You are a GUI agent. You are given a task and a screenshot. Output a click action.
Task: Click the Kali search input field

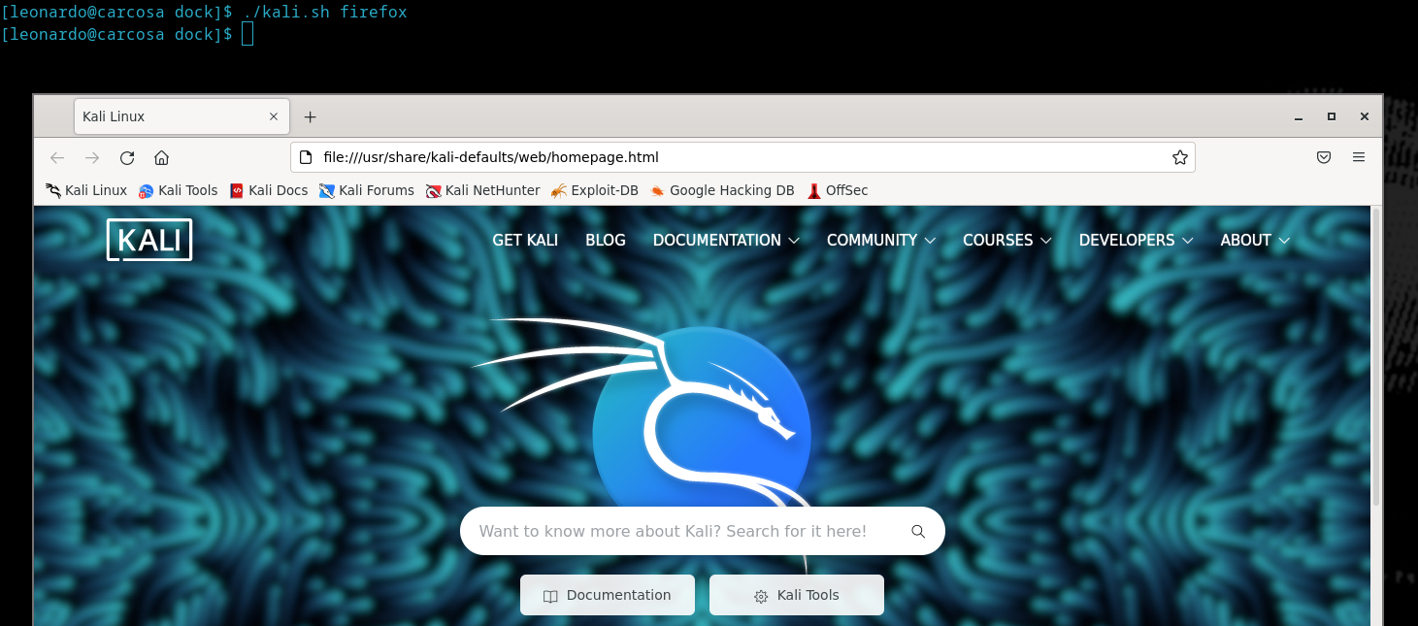pyautogui.click(x=679, y=531)
